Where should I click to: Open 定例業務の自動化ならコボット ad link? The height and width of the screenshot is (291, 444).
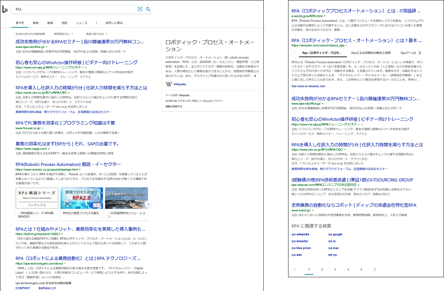tap(354, 205)
